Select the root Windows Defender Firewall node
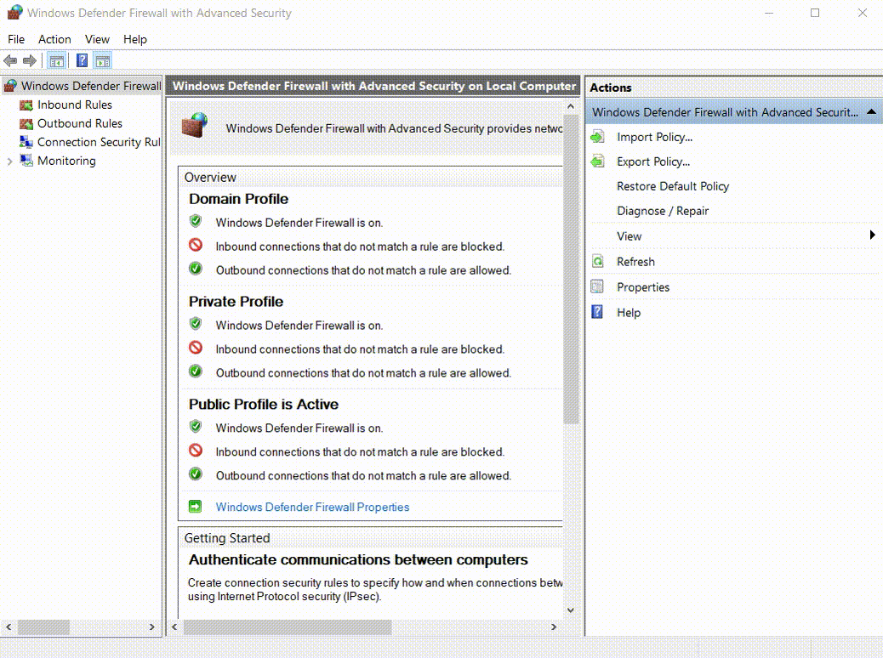The width and height of the screenshot is (883, 658). point(91,86)
